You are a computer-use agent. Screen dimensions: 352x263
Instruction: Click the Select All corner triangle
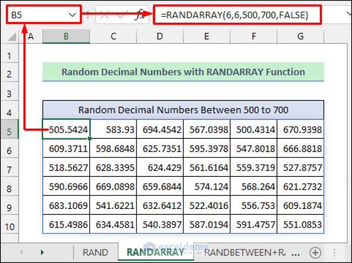[11, 37]
